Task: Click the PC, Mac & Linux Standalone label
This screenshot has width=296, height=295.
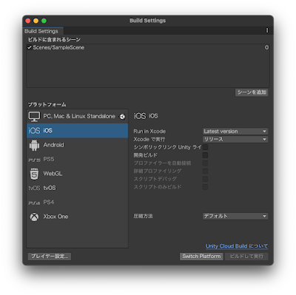Action: tap(79, 116)
